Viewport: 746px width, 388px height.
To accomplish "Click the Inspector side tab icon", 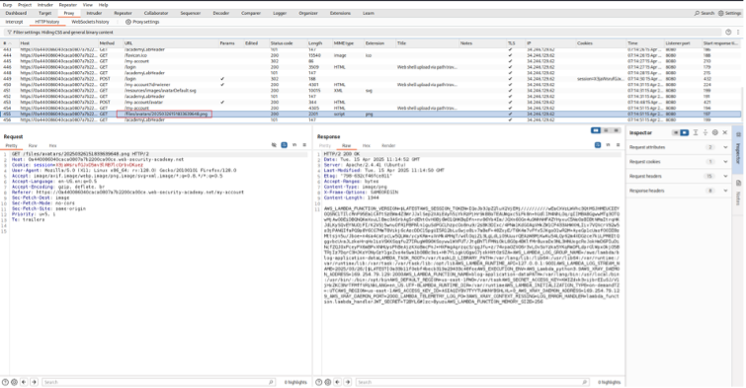I will pos(738,135).
